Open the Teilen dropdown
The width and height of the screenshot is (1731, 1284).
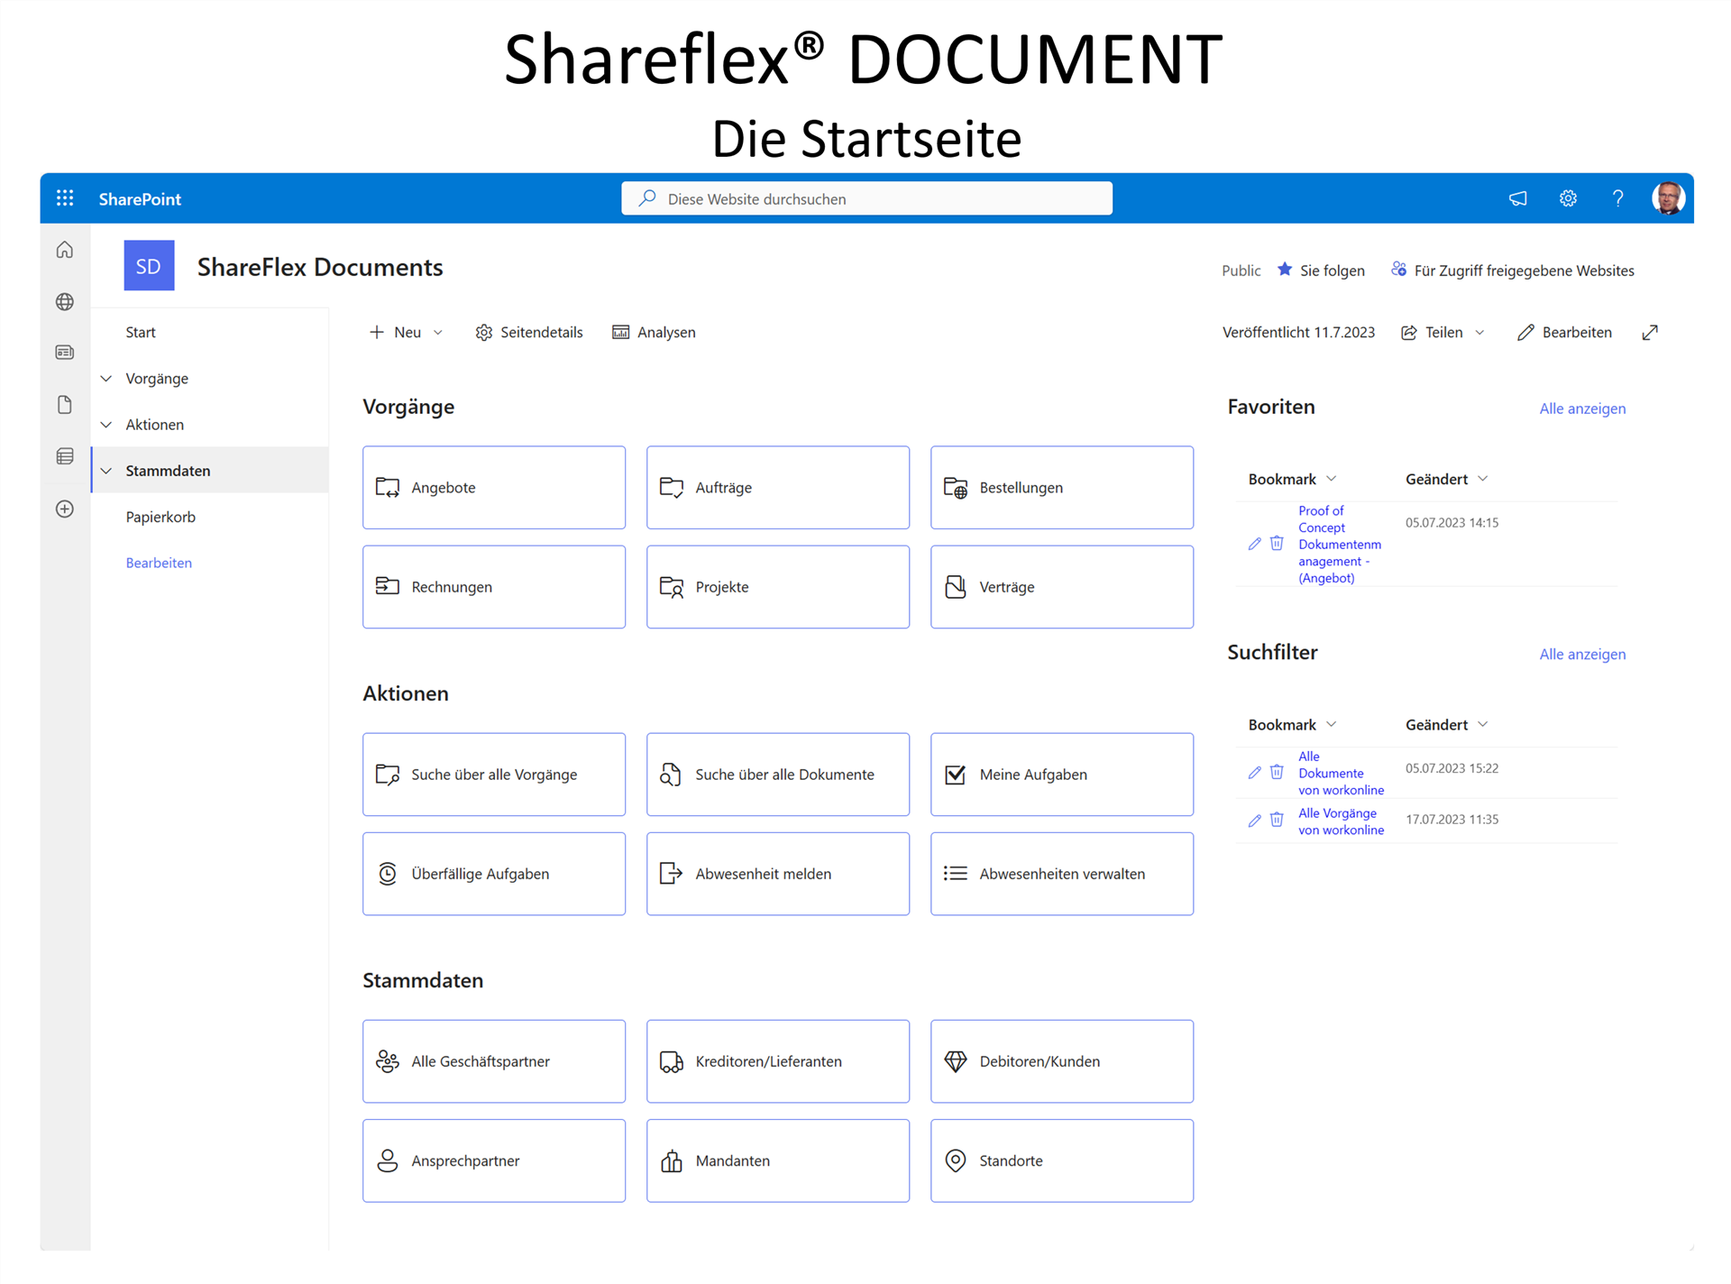click(x=1442, y=333)
